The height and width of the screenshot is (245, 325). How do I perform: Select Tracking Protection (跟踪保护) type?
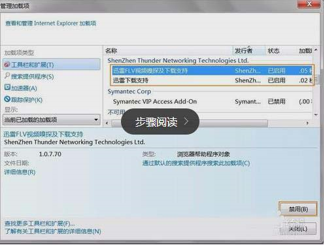click(x=27, y=100)
